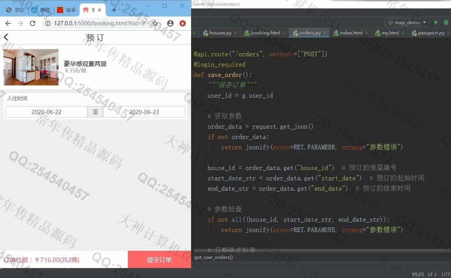This screenshot has width=451, height=278.
Task: Click the red Chrome update icon
Action: (x=182, y=23)
